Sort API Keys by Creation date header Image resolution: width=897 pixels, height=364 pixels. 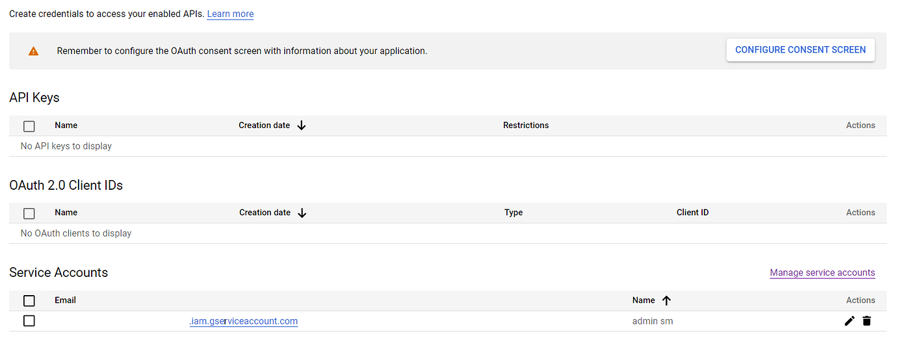[264, 125]
